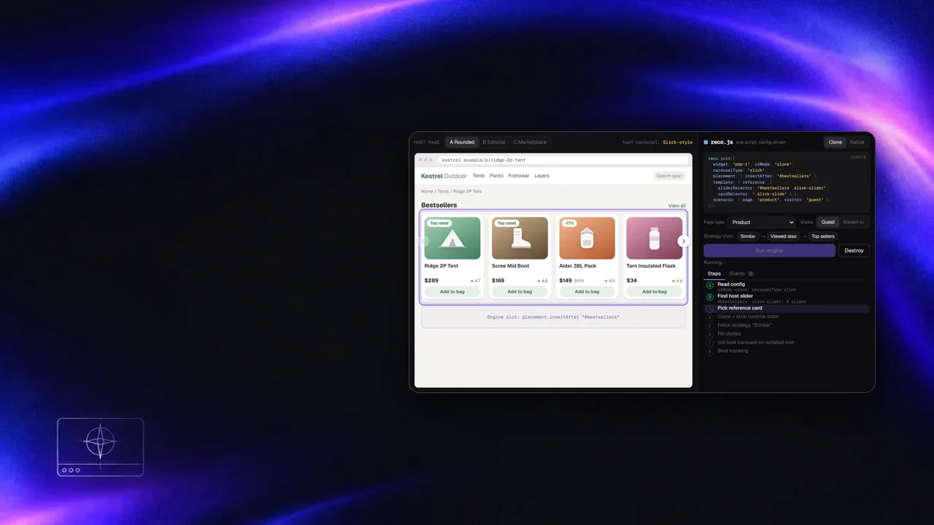934x525 pixels.
Task: Click the Search gear input field
Action: click(x=669, y=176)
